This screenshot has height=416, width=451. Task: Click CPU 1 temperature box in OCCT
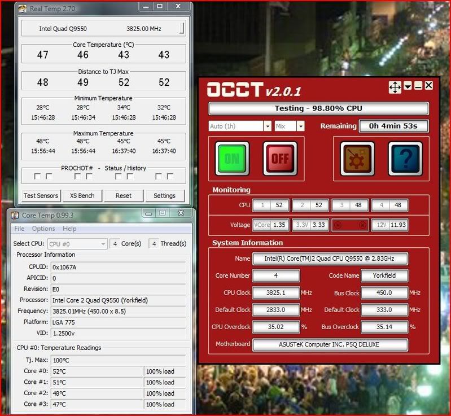271,205
